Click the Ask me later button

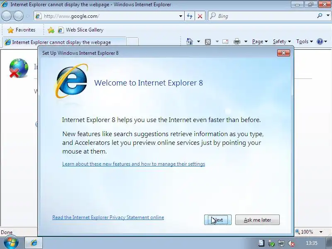pyautogui.click(x=257, y=220)
